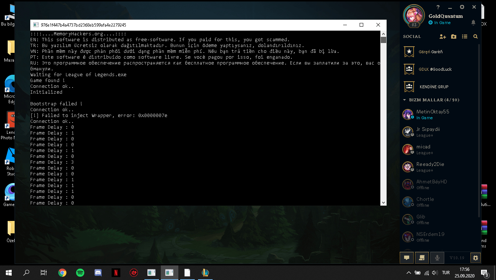This screenshot has height=280, width=496.
Task: Open the Windows Start menu
Action: click(x=9, y=273)
